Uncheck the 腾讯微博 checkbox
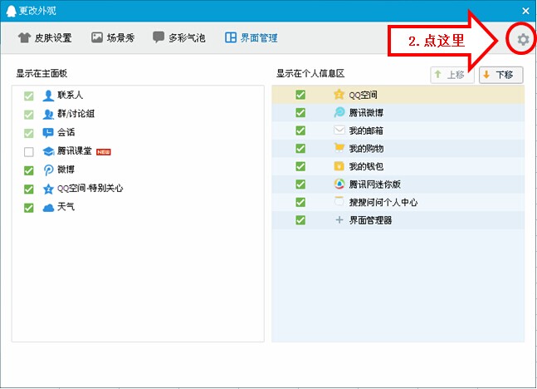 click(x=300, y=112)
